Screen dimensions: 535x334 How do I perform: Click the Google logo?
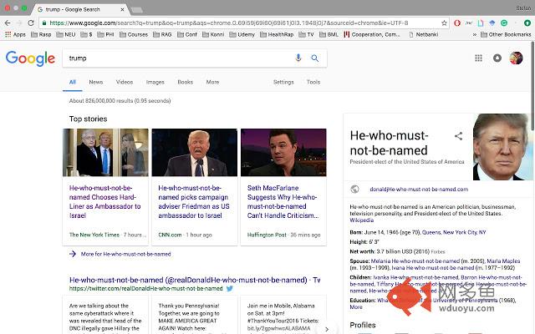coord(30,58)
